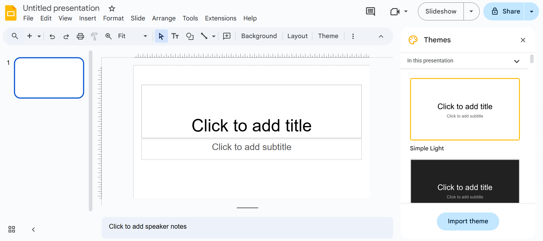Viewport: 543px width, 241px height.
Task: Open camera call options dropdown arrow
Action: (406, 11)
